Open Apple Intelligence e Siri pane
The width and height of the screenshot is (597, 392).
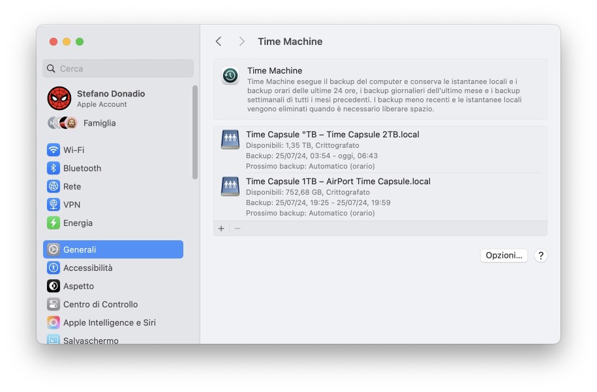113,322
